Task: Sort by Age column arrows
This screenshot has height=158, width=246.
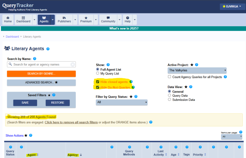Action: [x=178, y=154]
